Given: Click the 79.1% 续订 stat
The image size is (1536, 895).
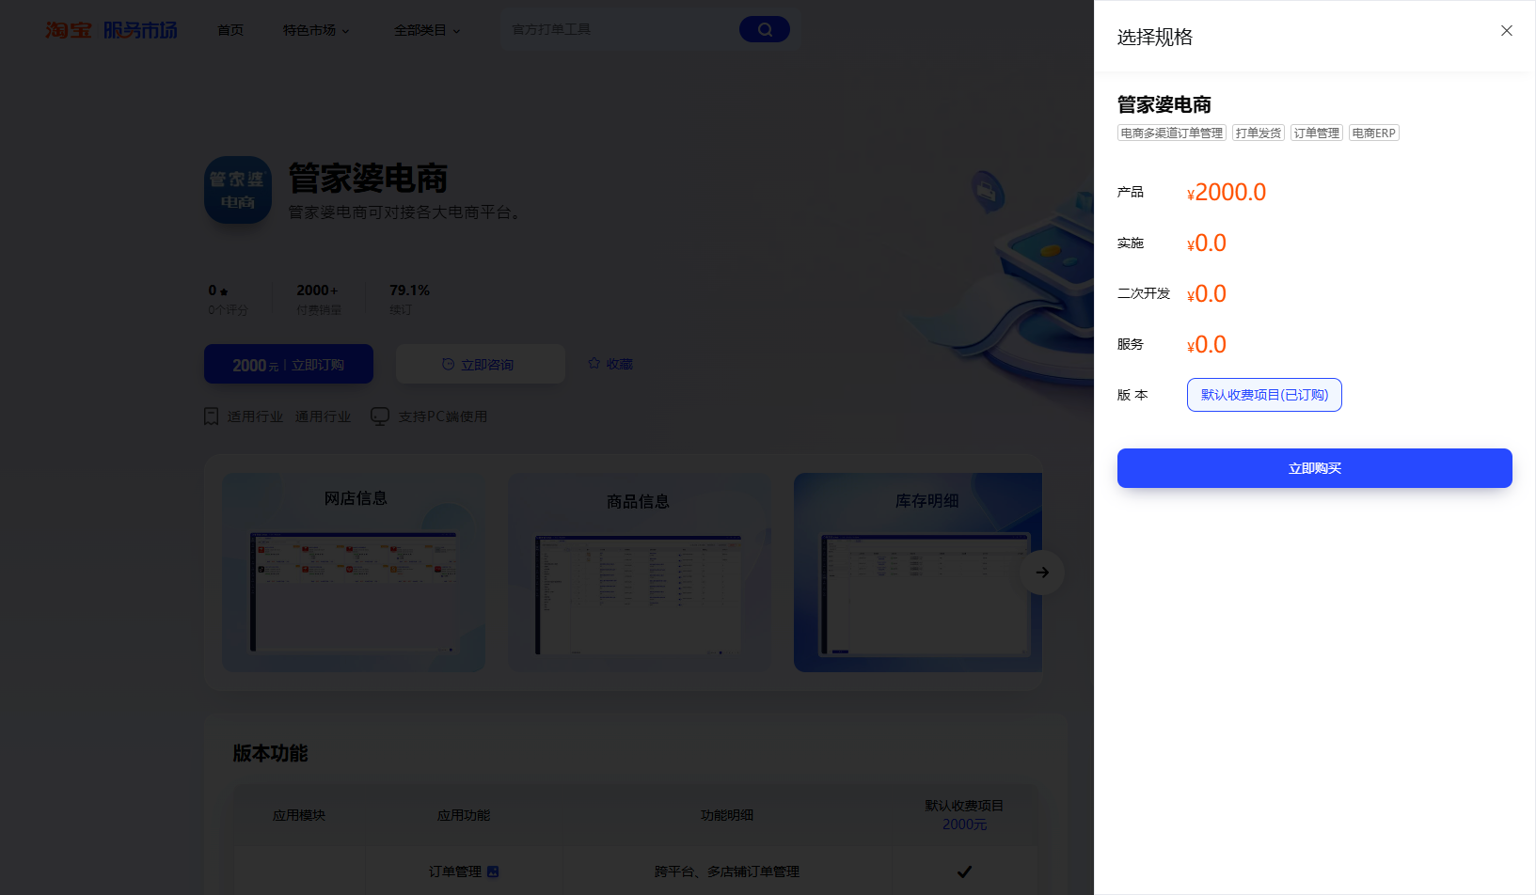Looking at the screenshot, I should tap(409, 300).
